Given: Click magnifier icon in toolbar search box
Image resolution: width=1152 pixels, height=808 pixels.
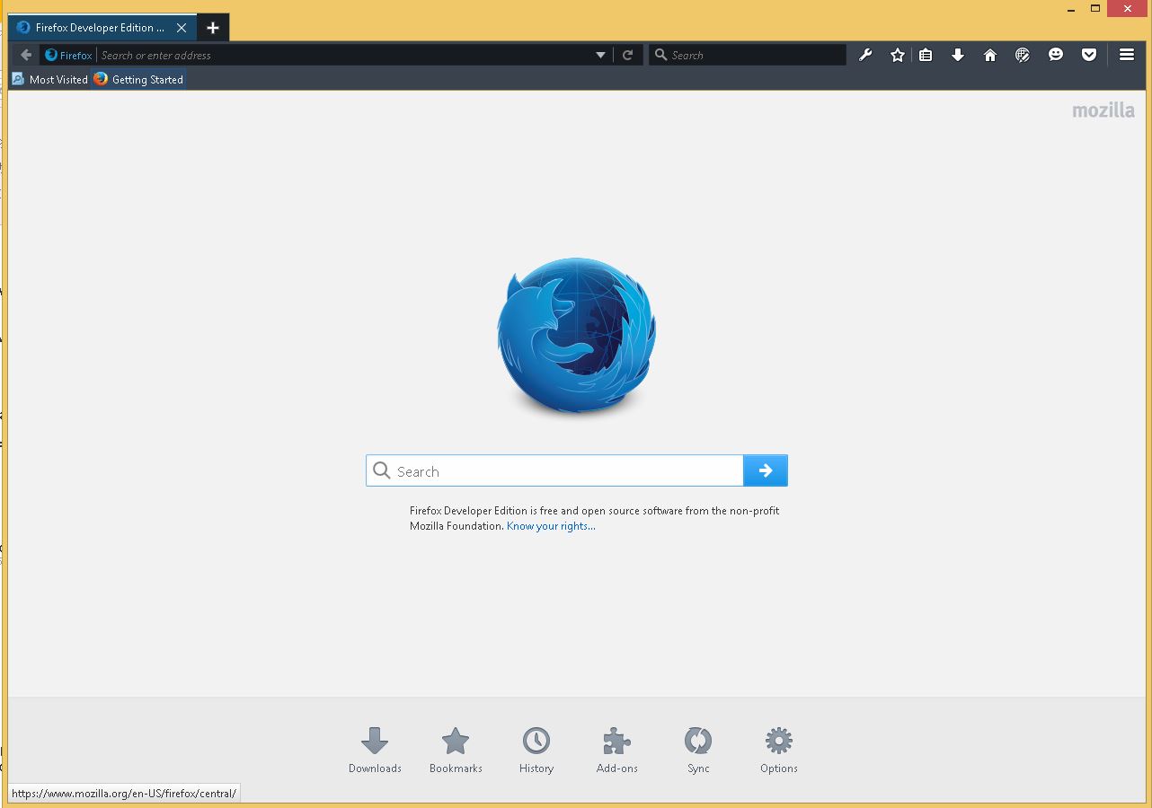Looking at the screenshot, I should coord(661,55).
